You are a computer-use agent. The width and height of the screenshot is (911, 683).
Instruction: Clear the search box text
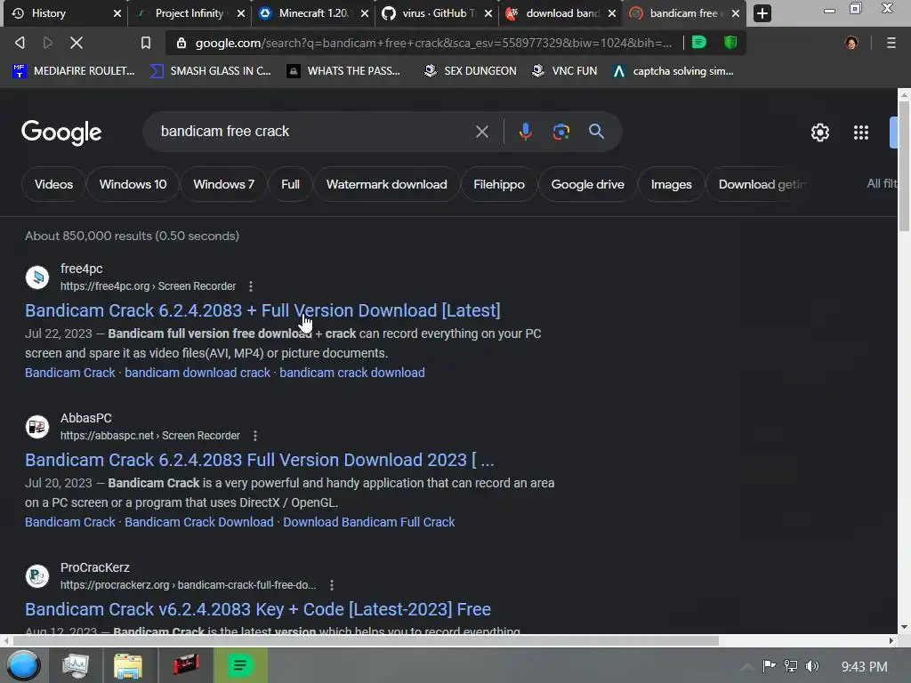pos(481,132)
